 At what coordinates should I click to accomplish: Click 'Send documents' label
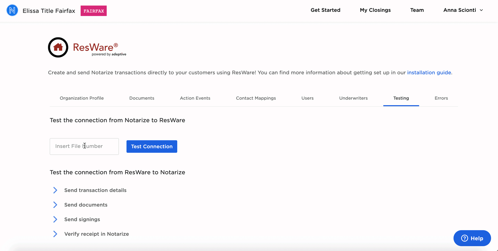click(86, 205)
